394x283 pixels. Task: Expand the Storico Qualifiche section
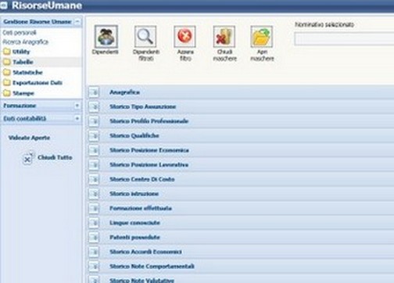tap(94, 136)
